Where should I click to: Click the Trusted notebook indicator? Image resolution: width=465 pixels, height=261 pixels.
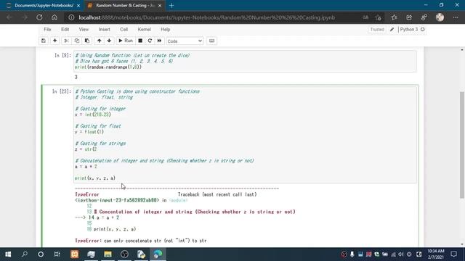pos(377,30)
